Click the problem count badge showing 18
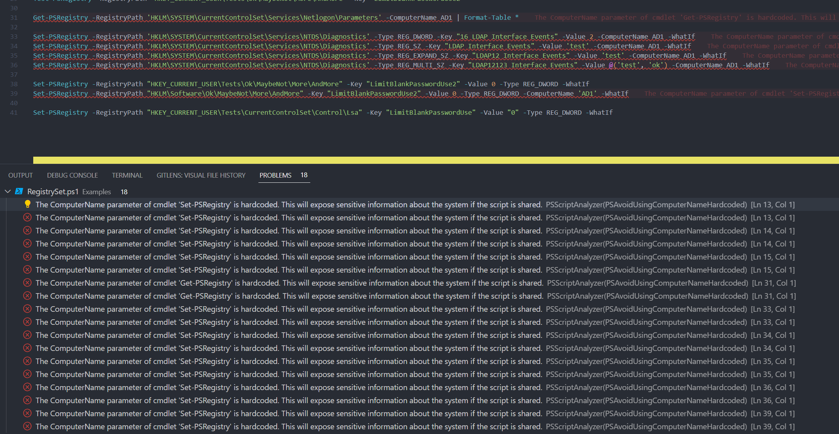Screen dimensions: 839x434 pyautogui.click(x=304, y=175)
